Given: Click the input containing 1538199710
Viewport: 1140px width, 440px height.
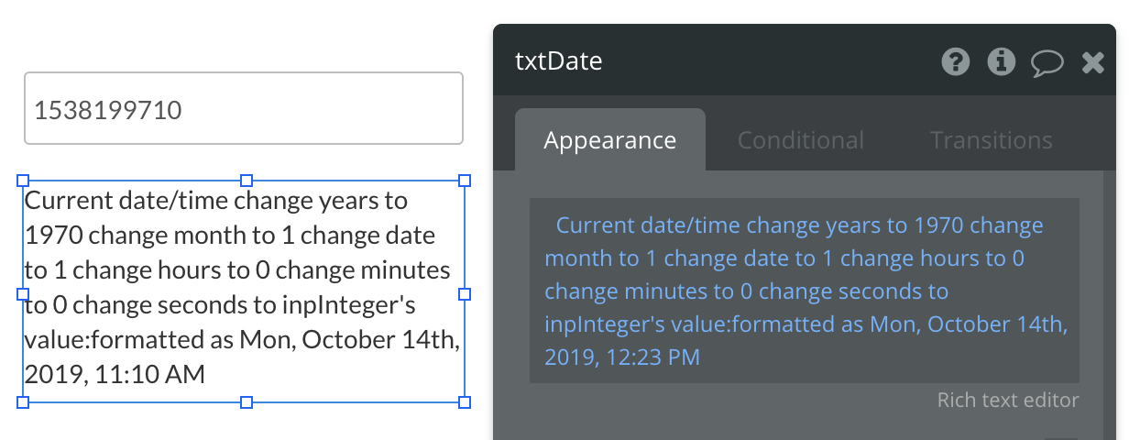Looking at the screenshot, I should tap(243, 109).
